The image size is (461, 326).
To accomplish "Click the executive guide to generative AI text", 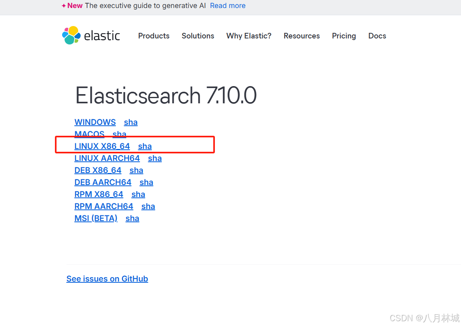I will point(145,6).
